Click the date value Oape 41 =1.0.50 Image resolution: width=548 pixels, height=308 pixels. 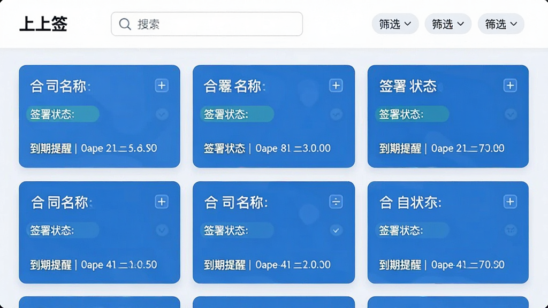point(119,265)
